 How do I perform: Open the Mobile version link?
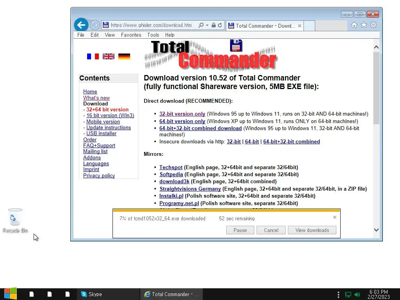click(x=103, y=122)
